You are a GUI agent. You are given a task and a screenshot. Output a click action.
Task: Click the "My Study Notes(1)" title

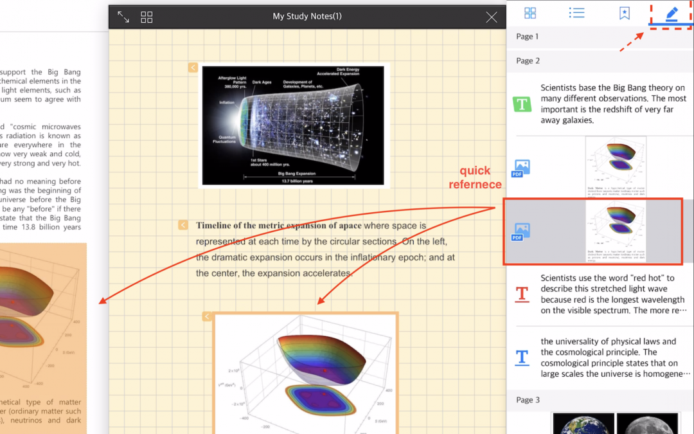[x=307, y=16]
